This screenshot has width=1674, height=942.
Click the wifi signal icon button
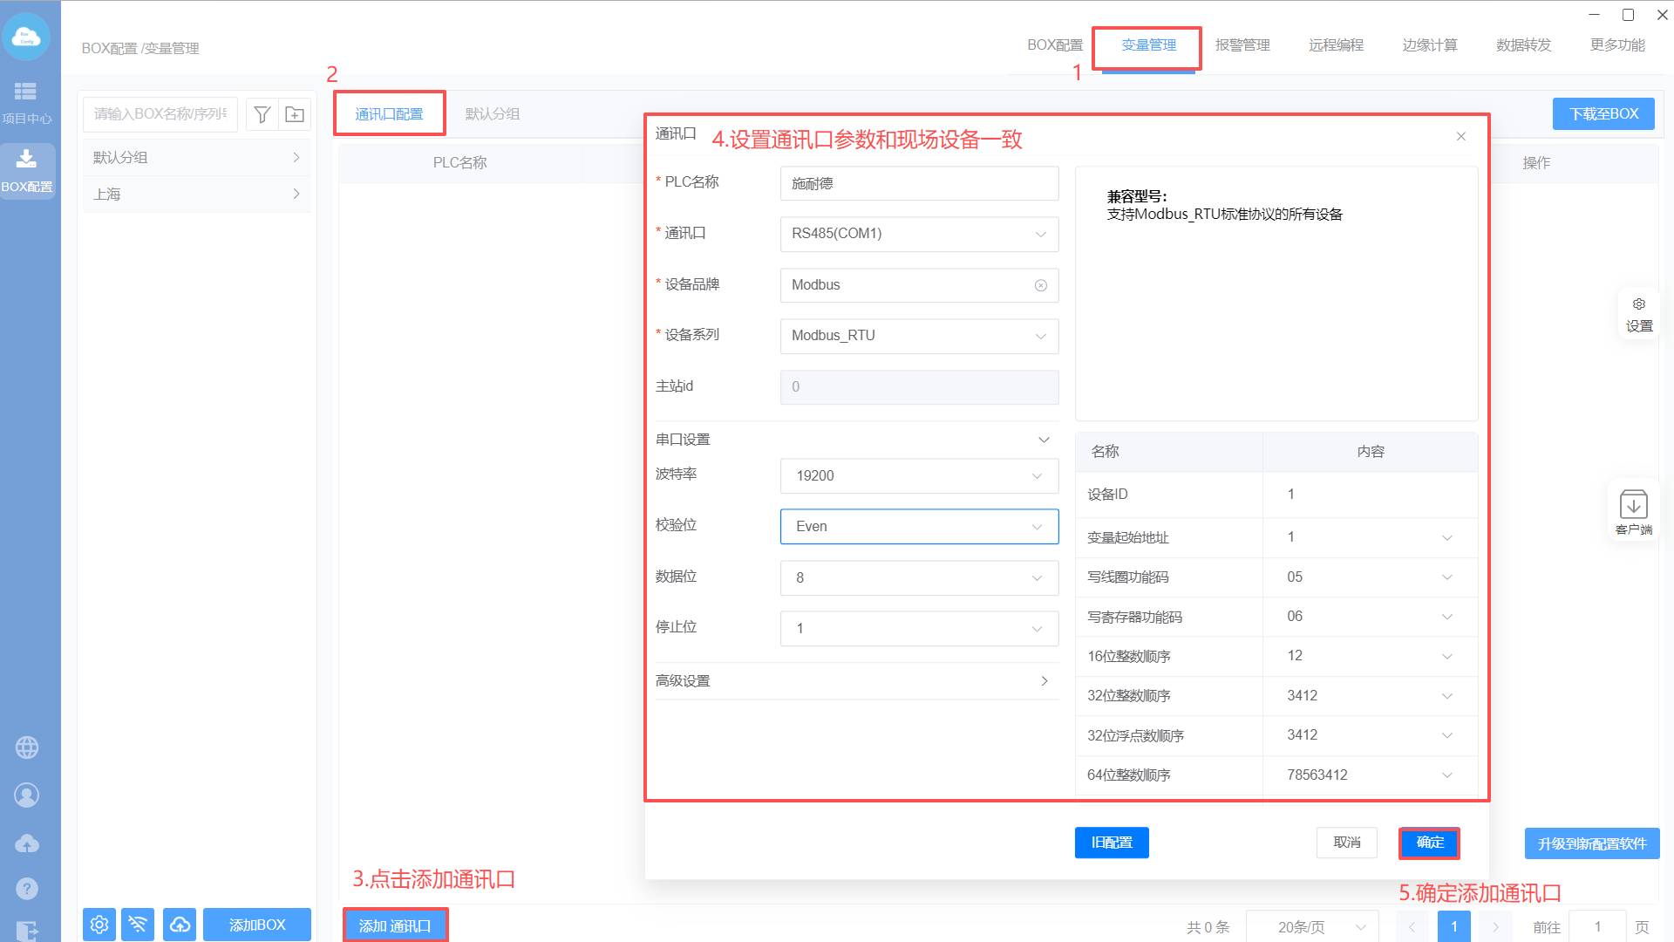tap(138, 925)
